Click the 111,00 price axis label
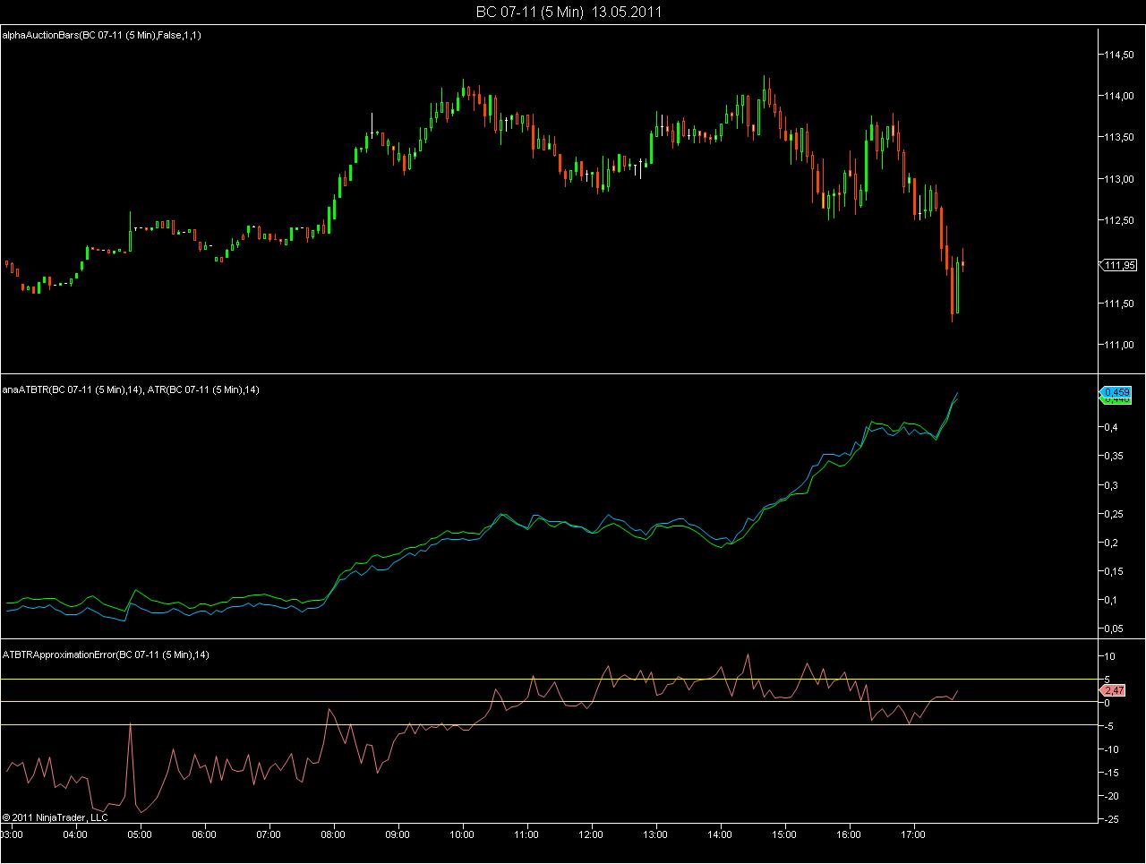Image resolution: width=1146 pixels, height=864 pixels. click(1120, 345)
